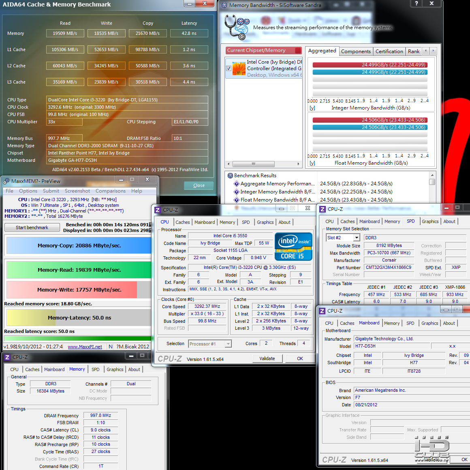The height and width of the screenshot is (470, 470).
Task: Click the CPU-Z Z logo in the CPU window title
Action: click(x=157, y=210)
